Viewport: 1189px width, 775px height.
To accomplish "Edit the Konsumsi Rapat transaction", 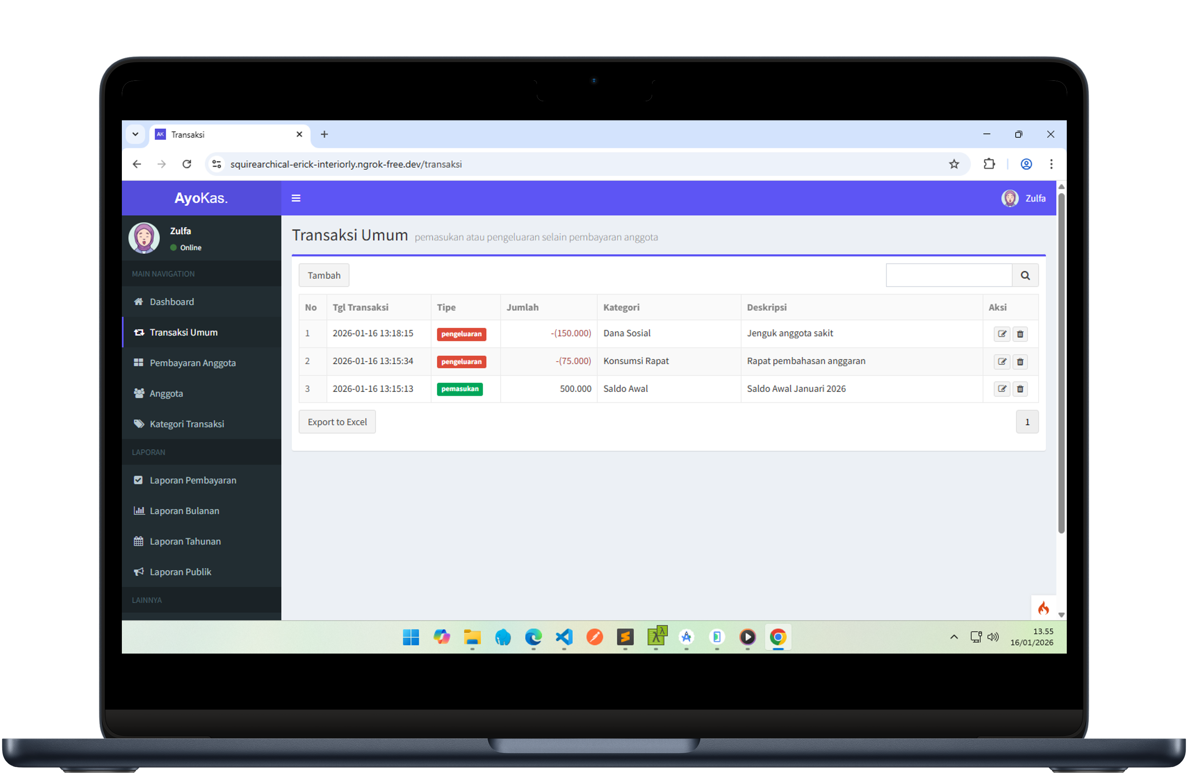I will pyautogui.click(x=1002, y=362).
